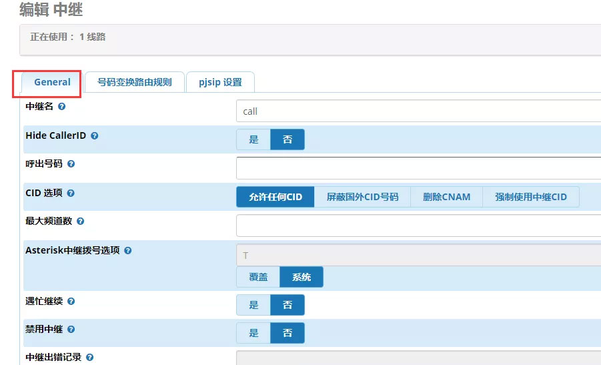Click help icon next to 中继名
Image resolution: width=601 pixels, height=365 pixels.
62,106
